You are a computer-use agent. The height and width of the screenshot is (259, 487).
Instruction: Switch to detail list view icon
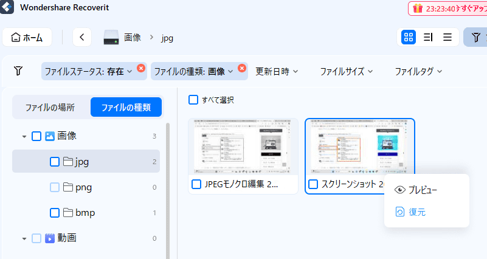[428, 37]
